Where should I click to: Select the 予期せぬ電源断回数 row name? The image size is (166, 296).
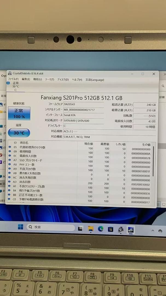click(x=31, y=199)
